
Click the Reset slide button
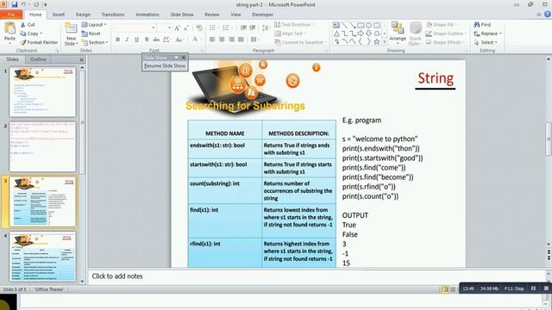point(91,34)
